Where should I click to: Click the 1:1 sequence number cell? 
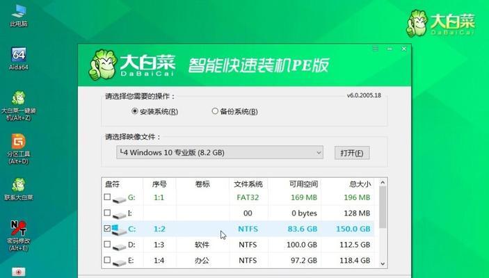(x=159, y=197)
